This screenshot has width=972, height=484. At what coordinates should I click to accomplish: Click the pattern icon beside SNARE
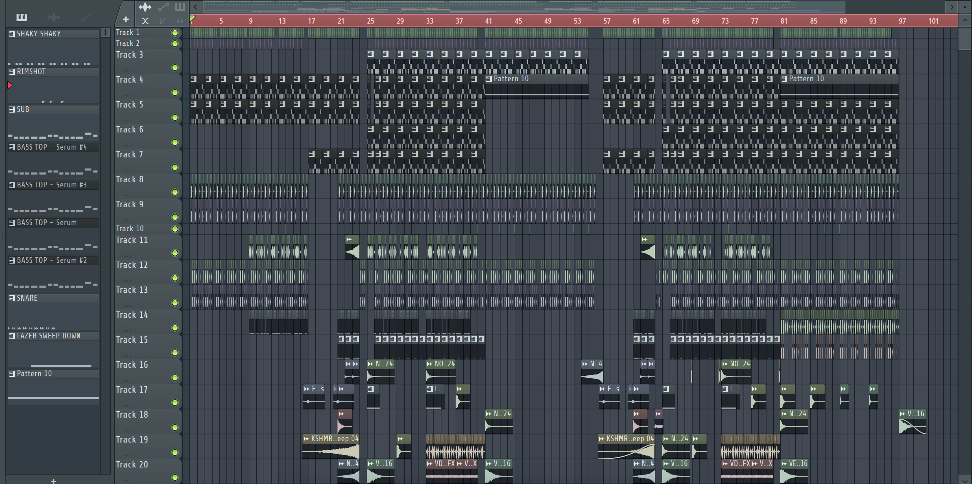[12, 298]
